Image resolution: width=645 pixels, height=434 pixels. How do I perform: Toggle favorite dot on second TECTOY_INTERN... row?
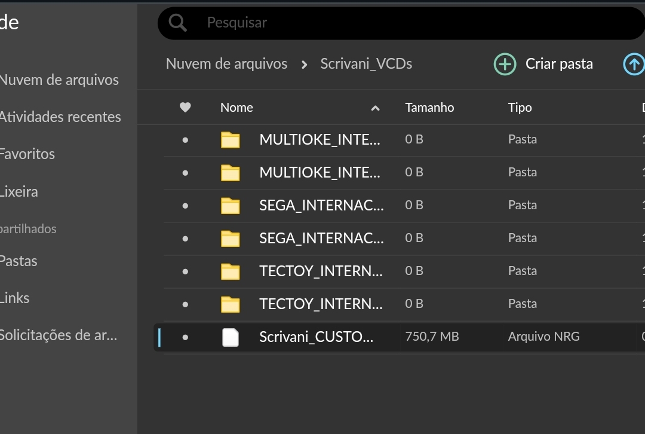(x=185, y=305)
